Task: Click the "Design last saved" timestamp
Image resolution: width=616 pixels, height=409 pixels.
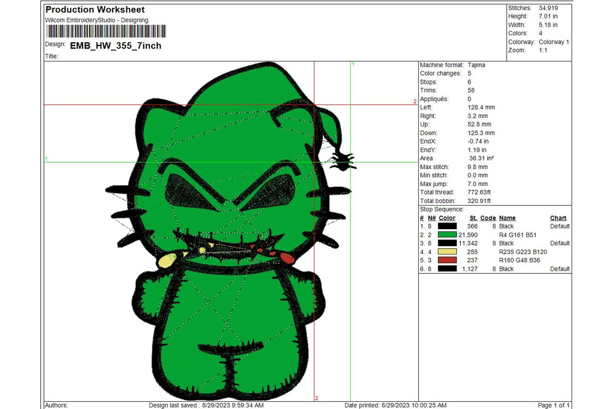Action: pyautogui.click(x=206, y=405)
